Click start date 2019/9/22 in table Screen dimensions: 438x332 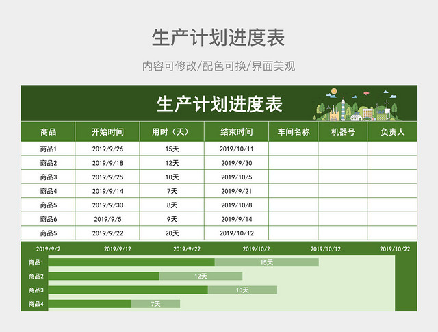[107, 233]
